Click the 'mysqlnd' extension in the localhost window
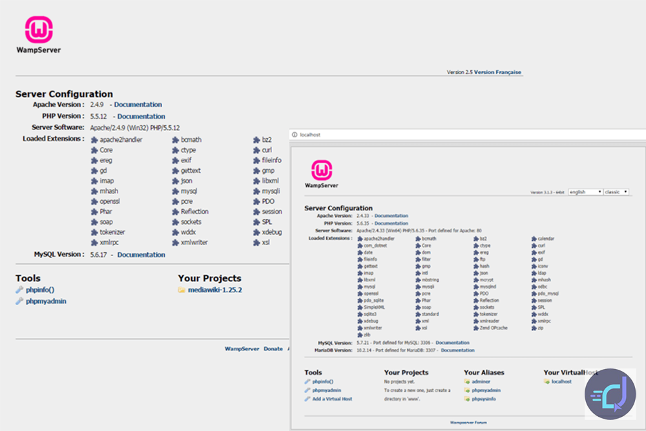 click(x=488, y=287)
